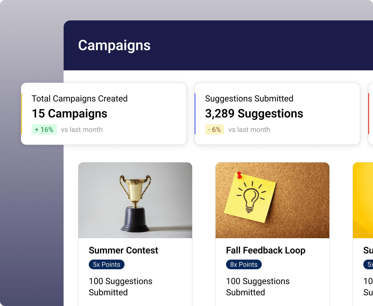Click the 3,289 Suggestions figure
Viewport: 373px width, 306px height.
point(254,113)
